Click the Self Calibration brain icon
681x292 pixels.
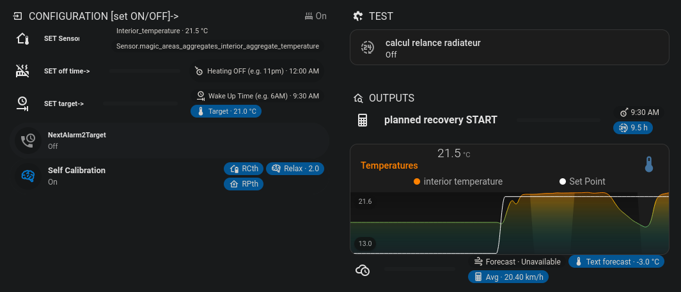(28, 176)
